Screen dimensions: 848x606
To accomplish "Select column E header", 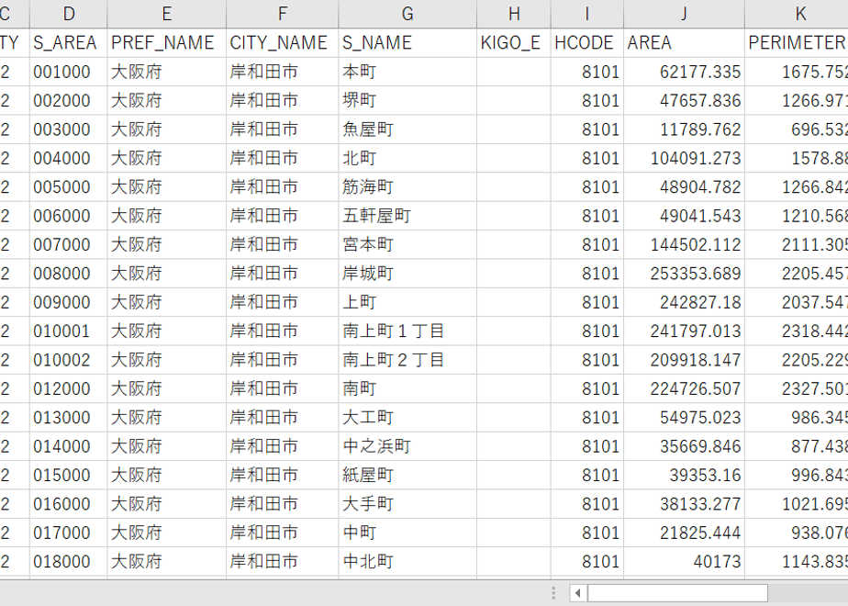I will (x=167, y=14).
